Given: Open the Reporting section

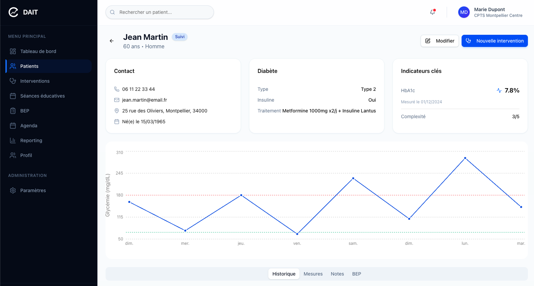Looking at the screenshot, I should [x=31, y=140].
